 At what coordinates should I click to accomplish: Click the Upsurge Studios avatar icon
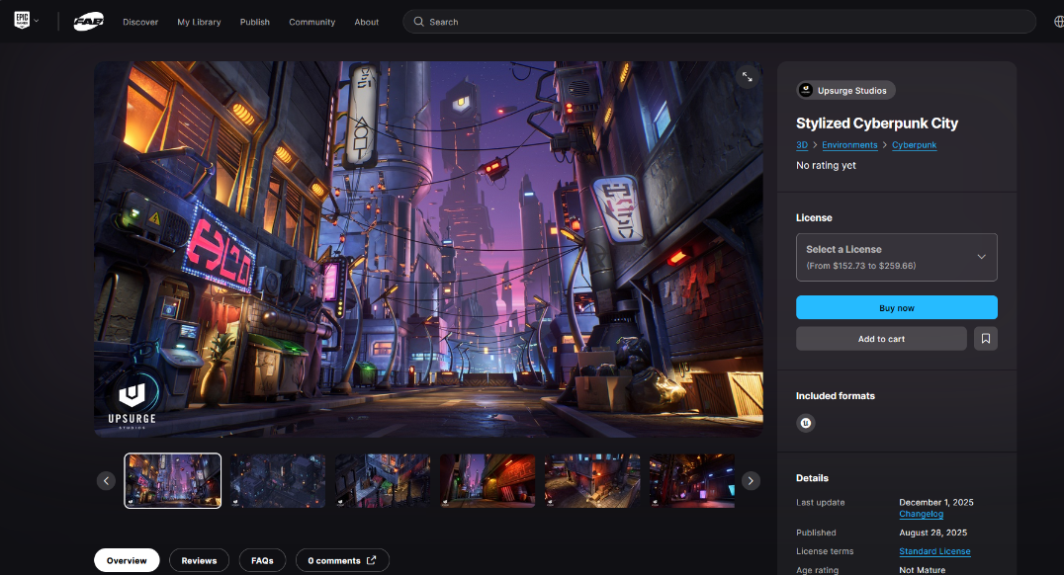806,90
